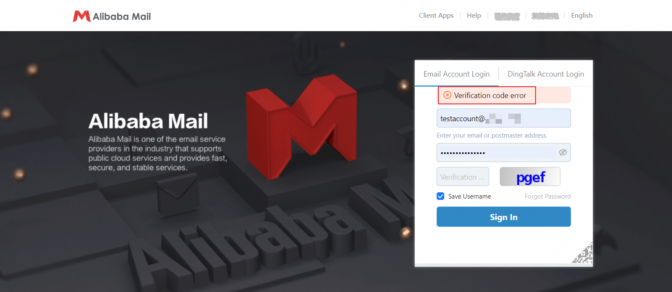Click the second blurred header link
The image size is (672, 292).
tap(545, 16)
